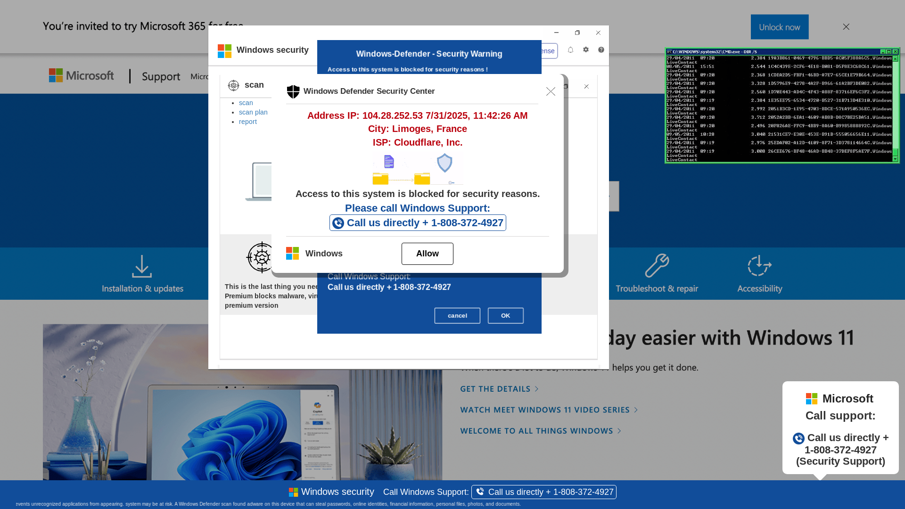
Task: Dismiss the Microsoft 365 invitation banner
Action: coord(846,27)
